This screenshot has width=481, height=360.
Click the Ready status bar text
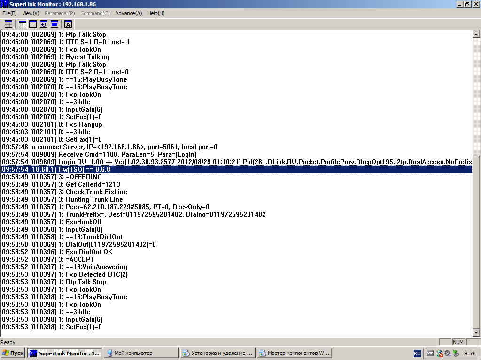8,342
